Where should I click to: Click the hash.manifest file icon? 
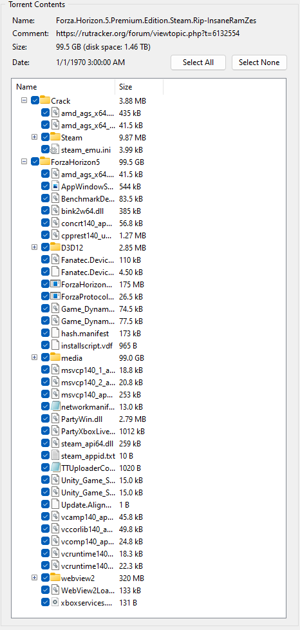click(x=55, y=332)
